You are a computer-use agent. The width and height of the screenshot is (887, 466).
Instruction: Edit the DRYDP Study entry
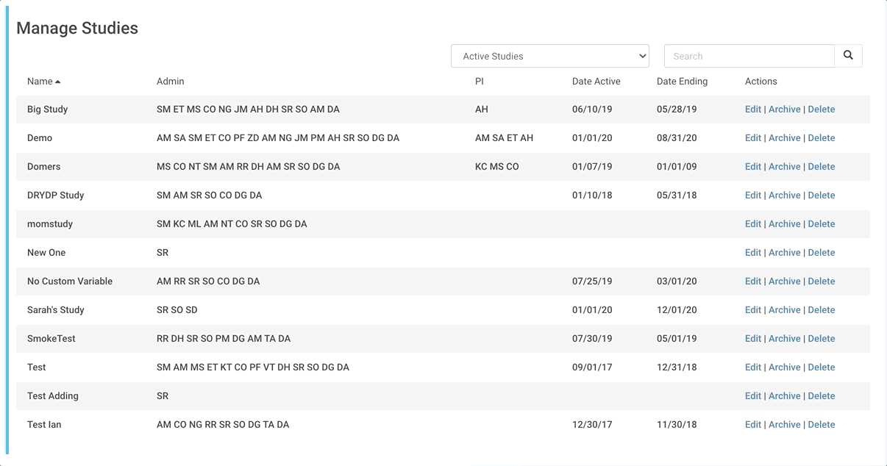point(752,196)
